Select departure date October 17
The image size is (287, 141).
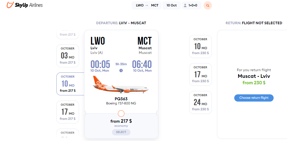click(67, 112)
